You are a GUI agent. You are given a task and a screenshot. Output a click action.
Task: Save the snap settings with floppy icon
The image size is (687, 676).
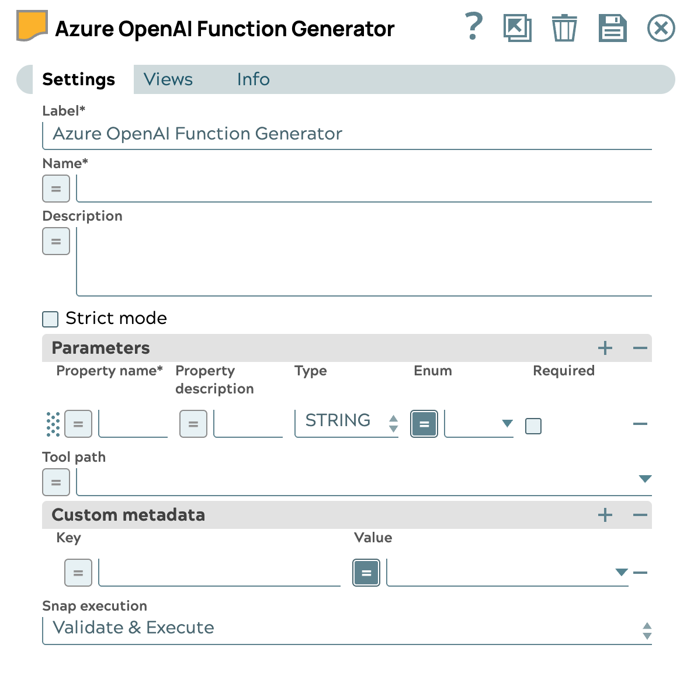pyautogui.click(x=612, y=27)
